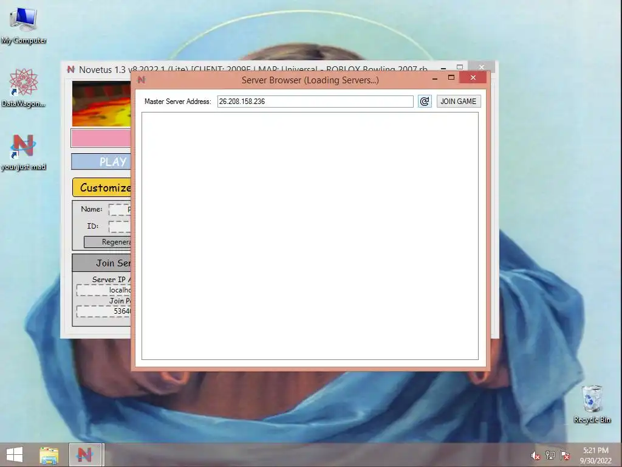Click the network tray icon
622x467 pixels.
550,455
